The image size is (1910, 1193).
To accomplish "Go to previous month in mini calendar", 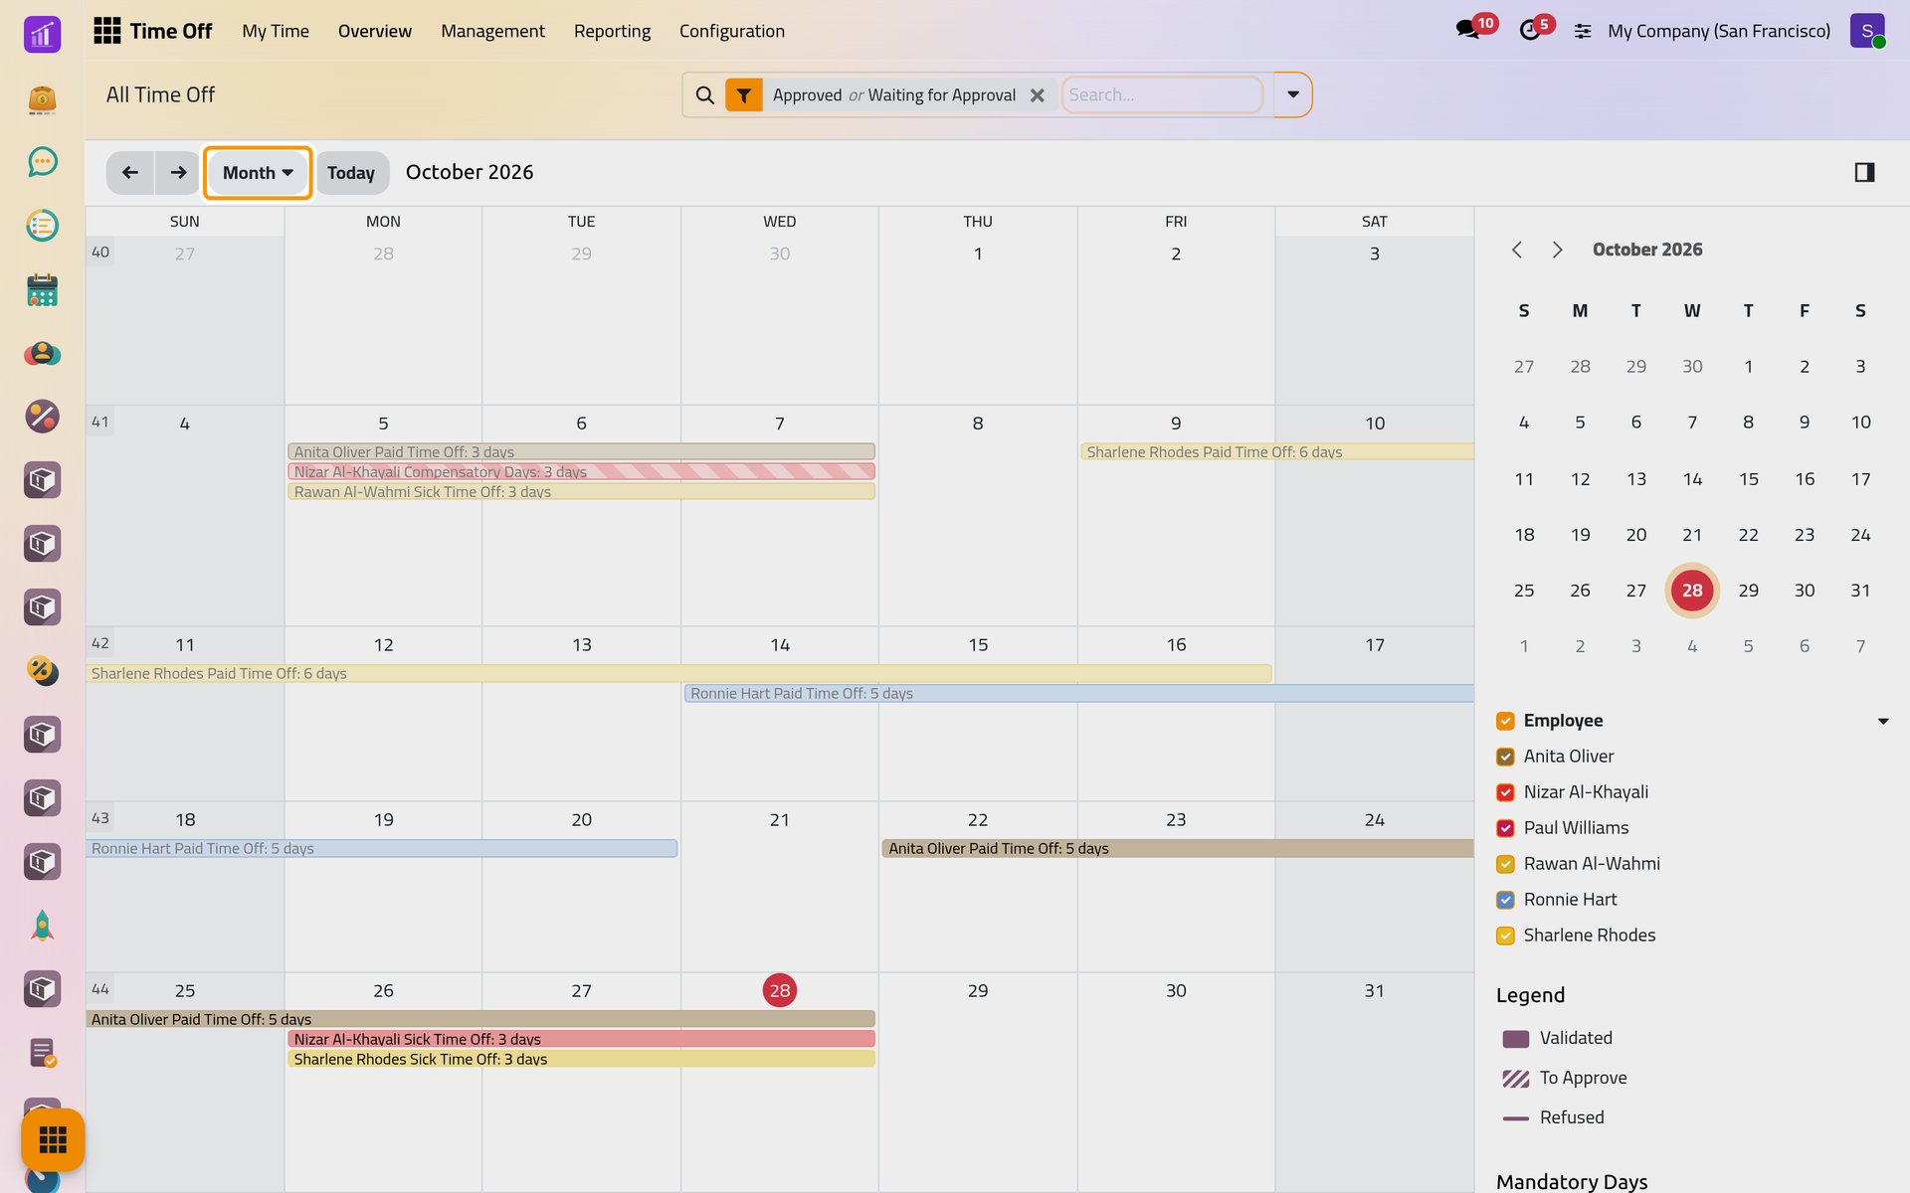I will coord(1517,250).
